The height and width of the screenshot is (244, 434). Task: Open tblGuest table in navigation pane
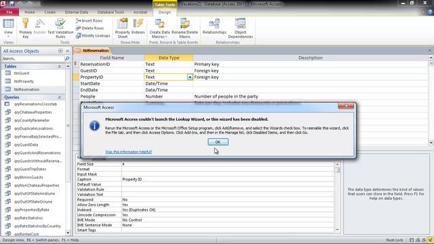point(22,73)
